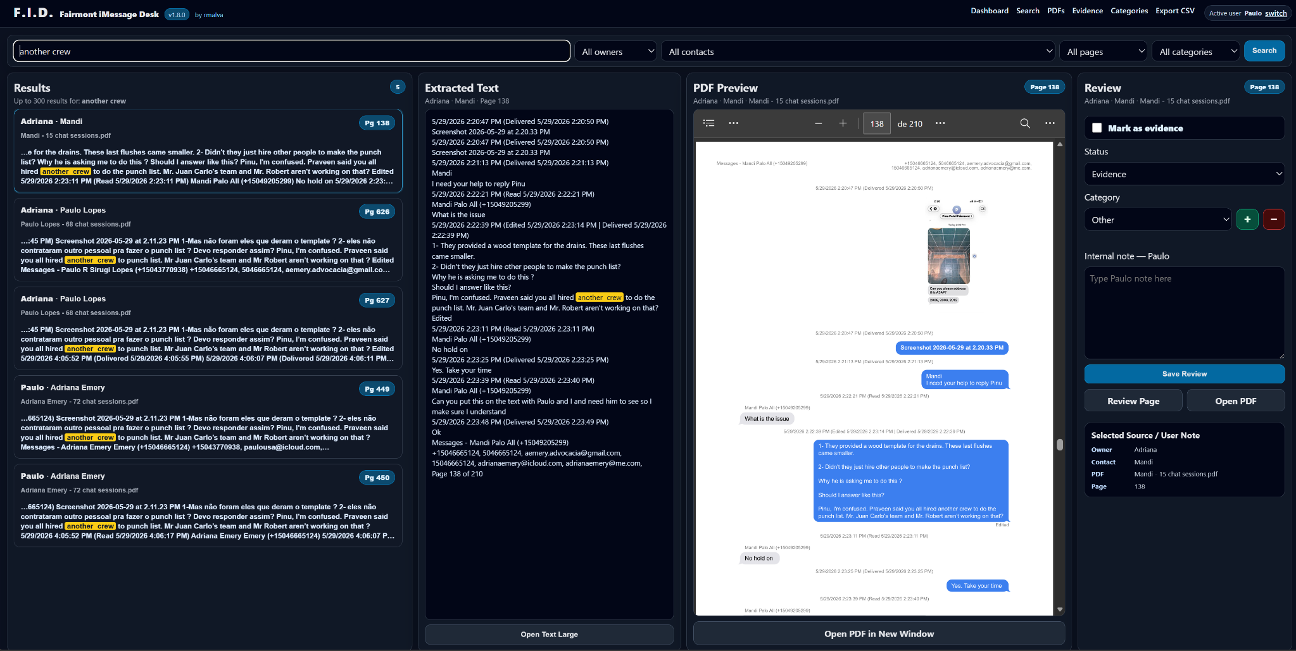Open the PDF viewer sidebar list icon
The image size is (1296, 651).
[708, 123]
